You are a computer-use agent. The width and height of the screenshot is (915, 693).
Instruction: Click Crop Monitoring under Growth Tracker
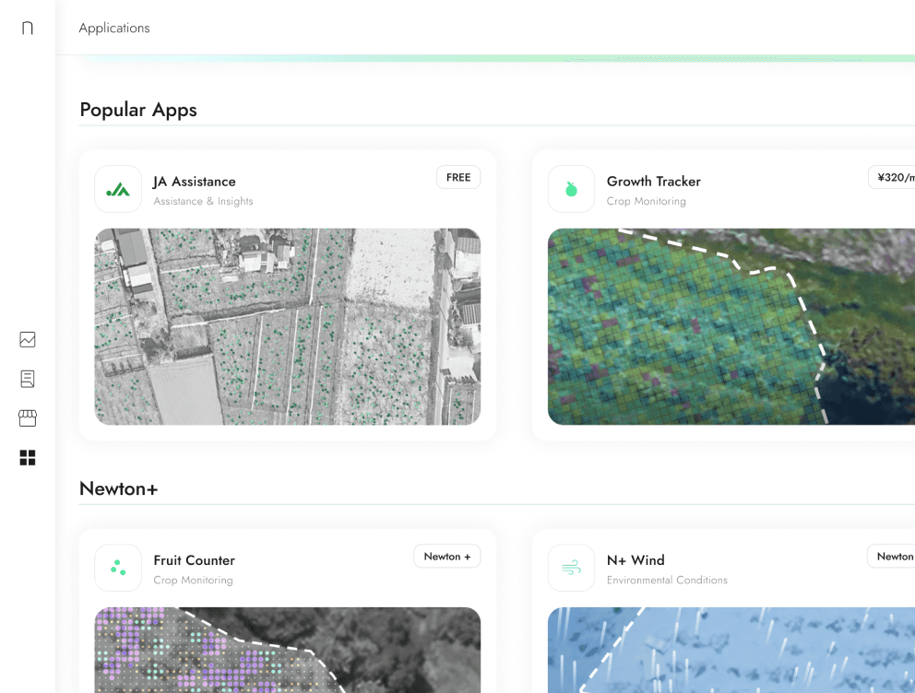tap(646, 201)
